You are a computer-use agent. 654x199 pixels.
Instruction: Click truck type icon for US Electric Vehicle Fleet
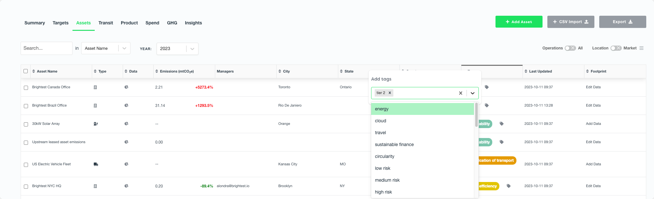click(x=96, y=164)
